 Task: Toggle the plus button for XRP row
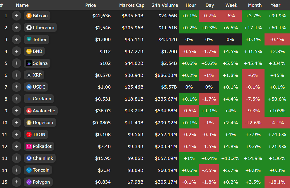(16, 75)
